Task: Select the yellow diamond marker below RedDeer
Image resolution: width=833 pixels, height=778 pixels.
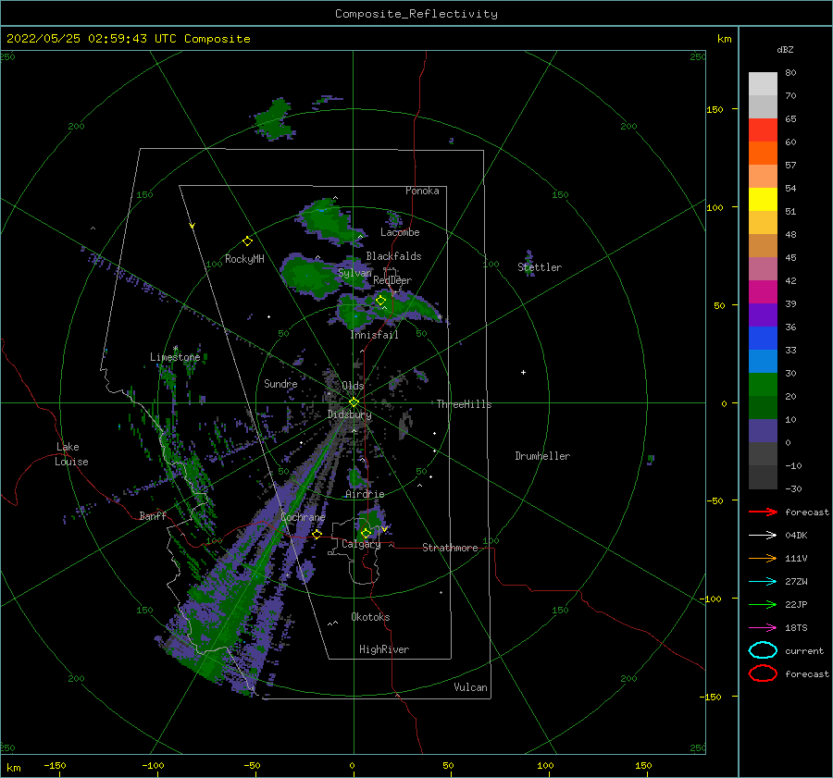Action: (380, 301)
